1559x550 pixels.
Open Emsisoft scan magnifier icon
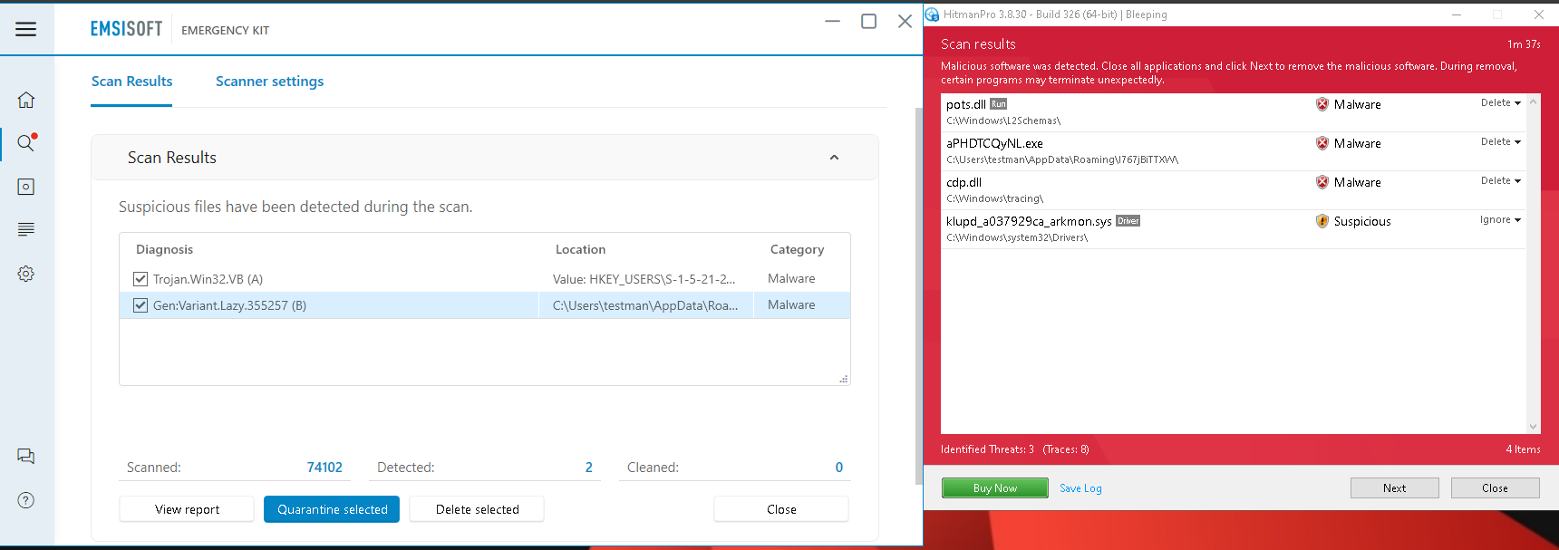(x=26, y=143)
